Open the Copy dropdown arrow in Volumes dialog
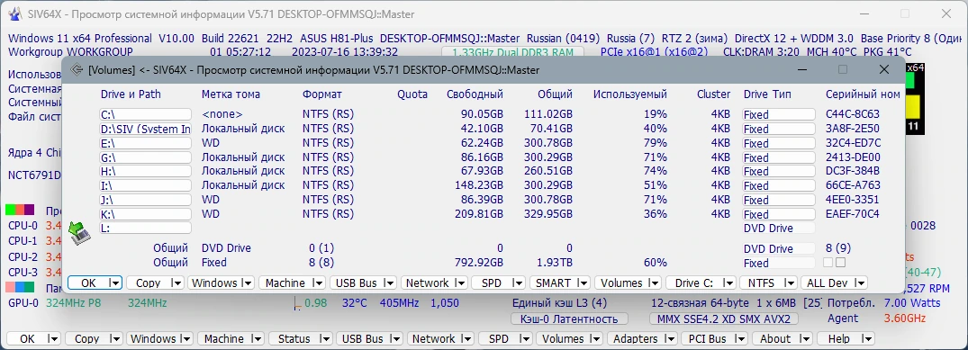This screenshot has width=968, height=350. point(177,283)
